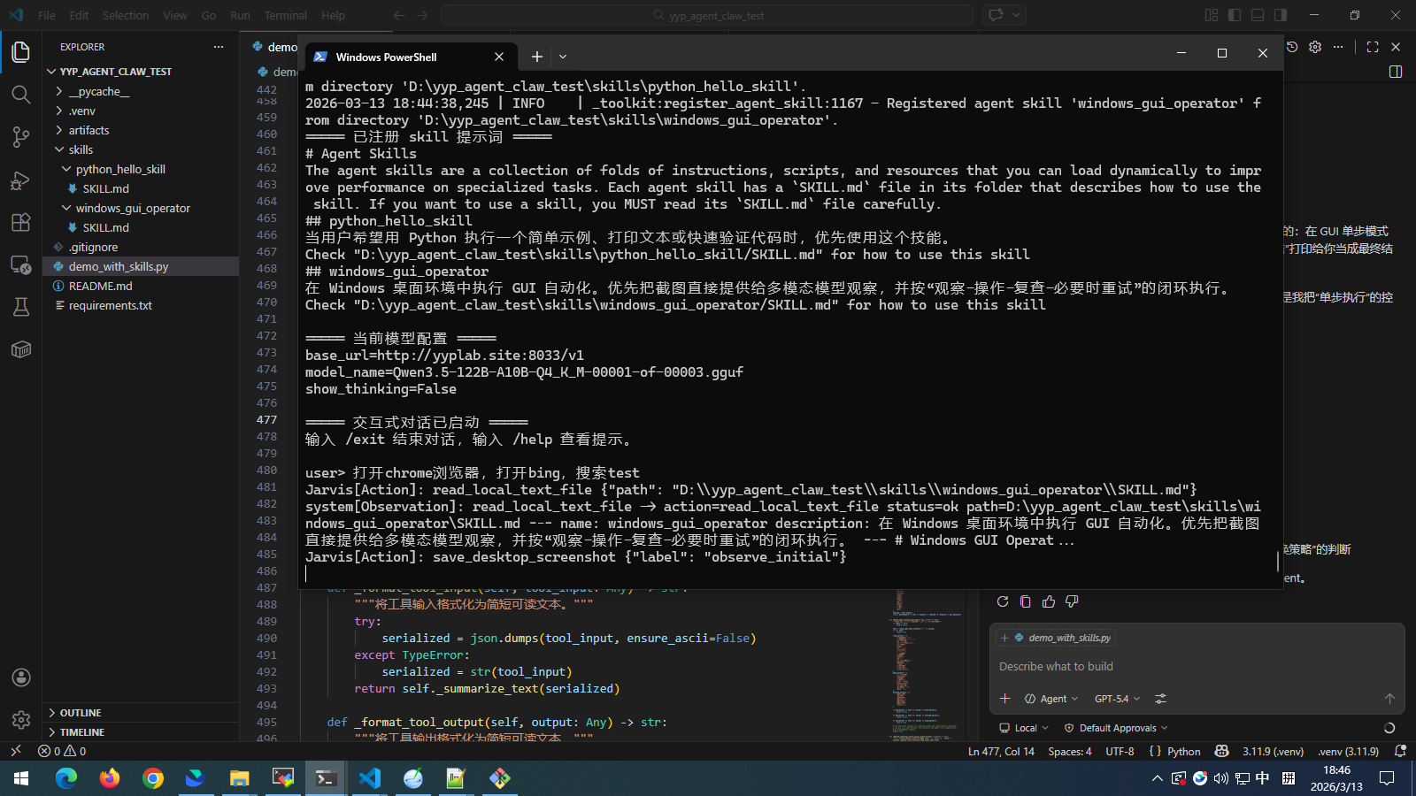Click the UTF-8 encoding in the status bar
The width and height of the screenshot is (1416, 796).
tap(1120, 751)
